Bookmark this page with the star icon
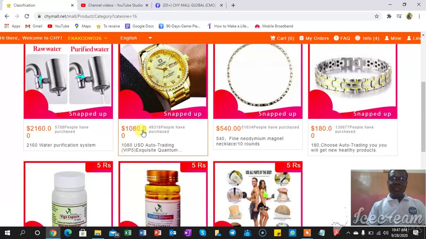This screenshot has width=426, height=239. tap(377, 16)
